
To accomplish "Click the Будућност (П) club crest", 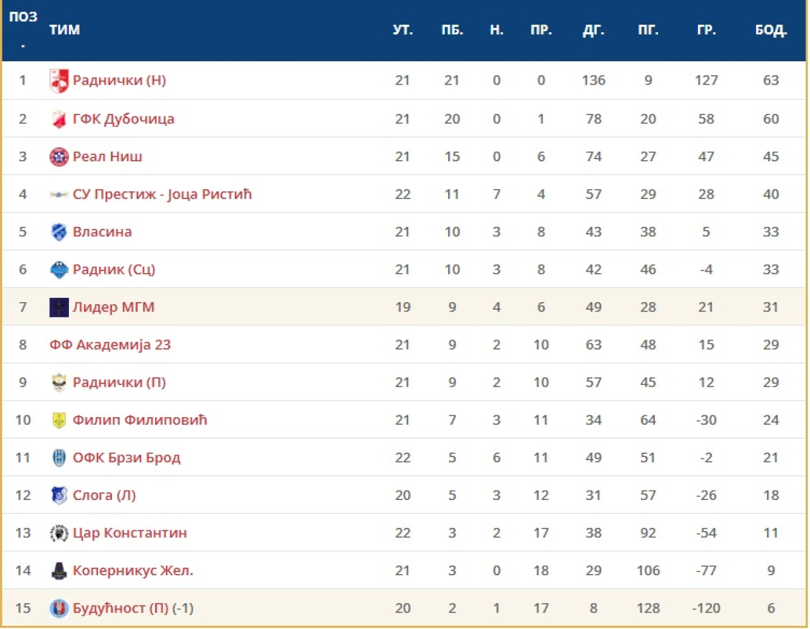I will (x=59, y=608).
